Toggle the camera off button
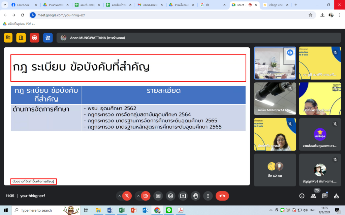Image resolution: width=345 pixels, height=215 pixels. [x=146, y=196]
